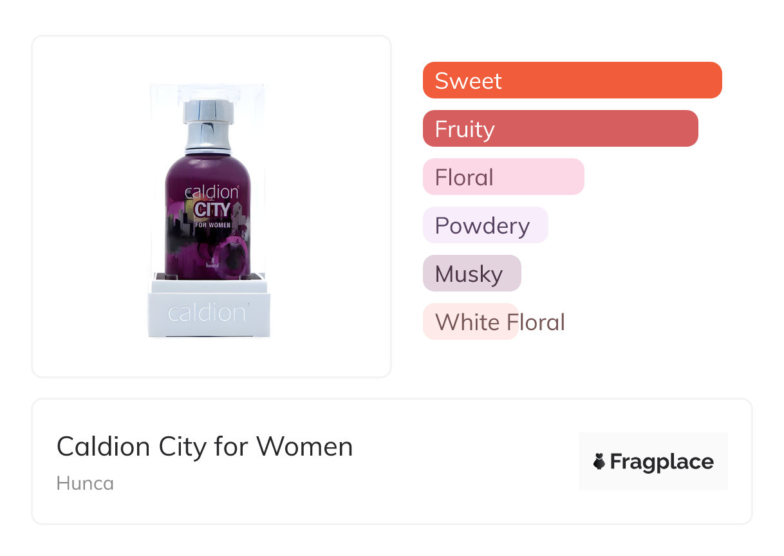This screenshot has height=556, width=784.
Task: Click the Fragplace wordmark text
Action: (x=662, y=461)
